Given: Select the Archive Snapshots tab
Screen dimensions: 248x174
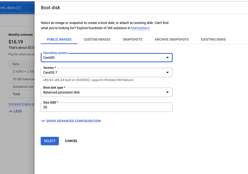Looking at the screenshot, I should [171, 39].
